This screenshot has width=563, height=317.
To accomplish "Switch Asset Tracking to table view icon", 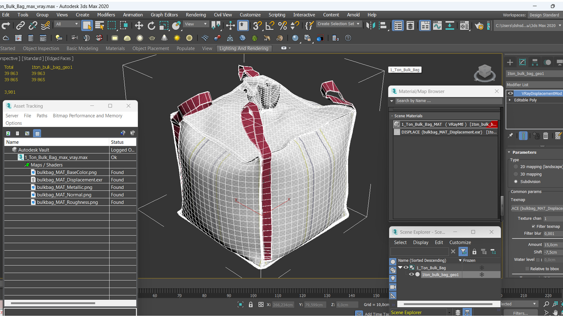I will point(37,133).
